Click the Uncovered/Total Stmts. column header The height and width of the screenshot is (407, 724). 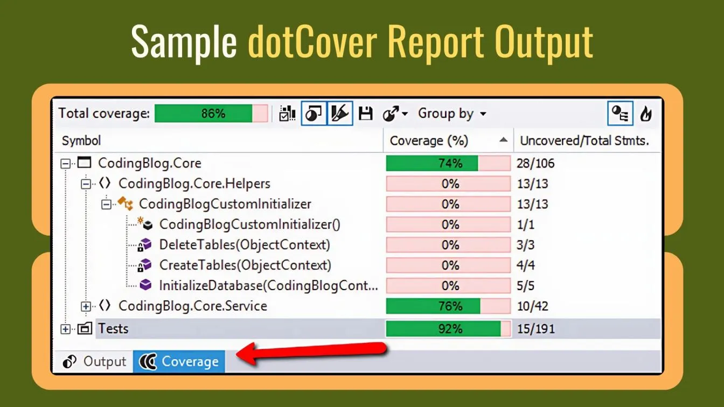tap(584, 141)
